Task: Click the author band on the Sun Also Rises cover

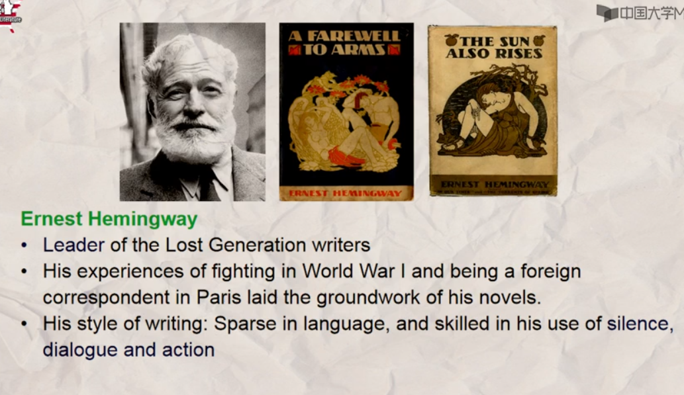Action: [x=493, y=185]
